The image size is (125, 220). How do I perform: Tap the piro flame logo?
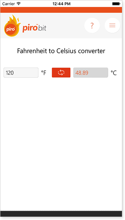tap(12, 26)
